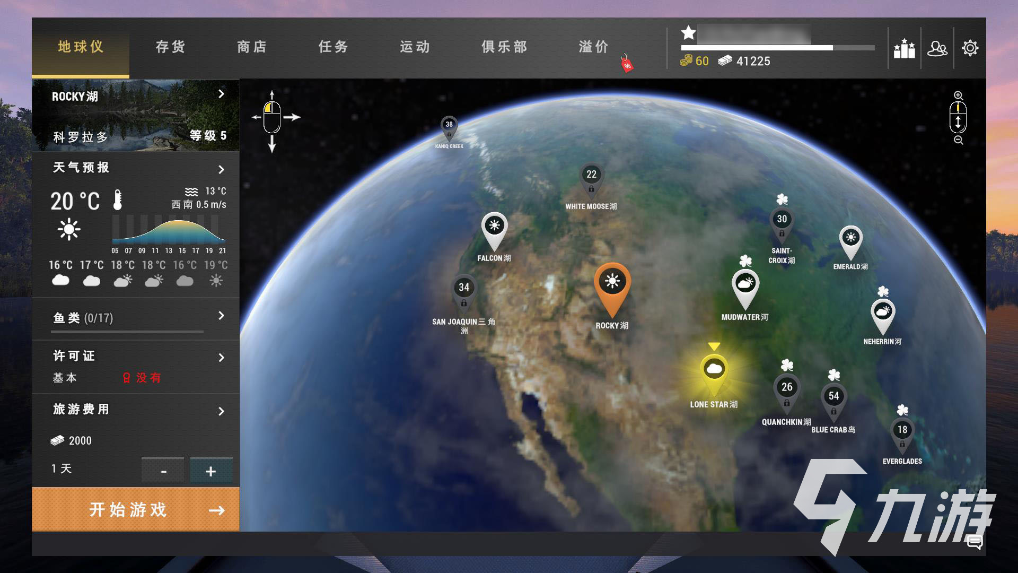Open the 存货 tab
Viewport: 1018px width, 573px height.
[170, 47]
